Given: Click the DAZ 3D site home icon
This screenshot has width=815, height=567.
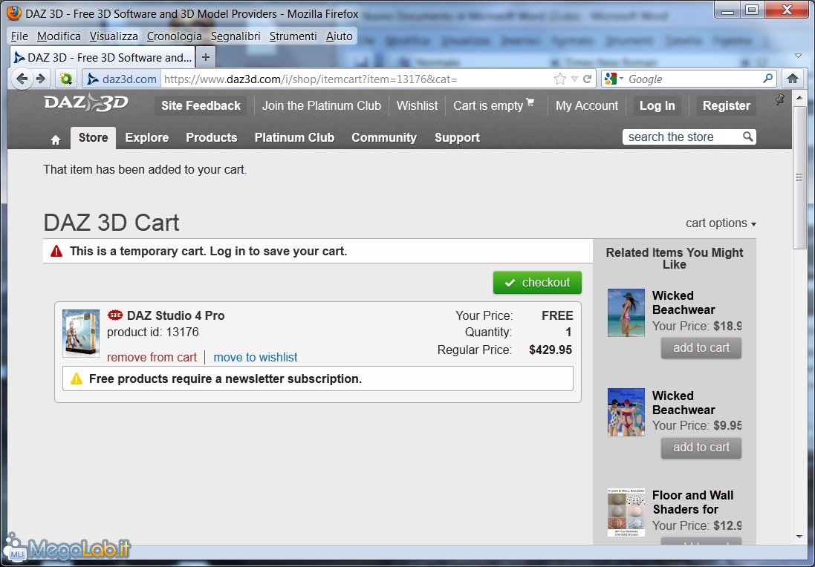Looking at the screenshot, I should coord(55,139).
